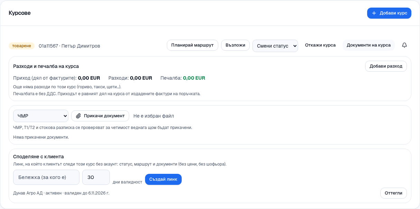Expand the ЧМР document type dropdown
The height and width of the screenshot is (209, 420).
pos(41,116)
